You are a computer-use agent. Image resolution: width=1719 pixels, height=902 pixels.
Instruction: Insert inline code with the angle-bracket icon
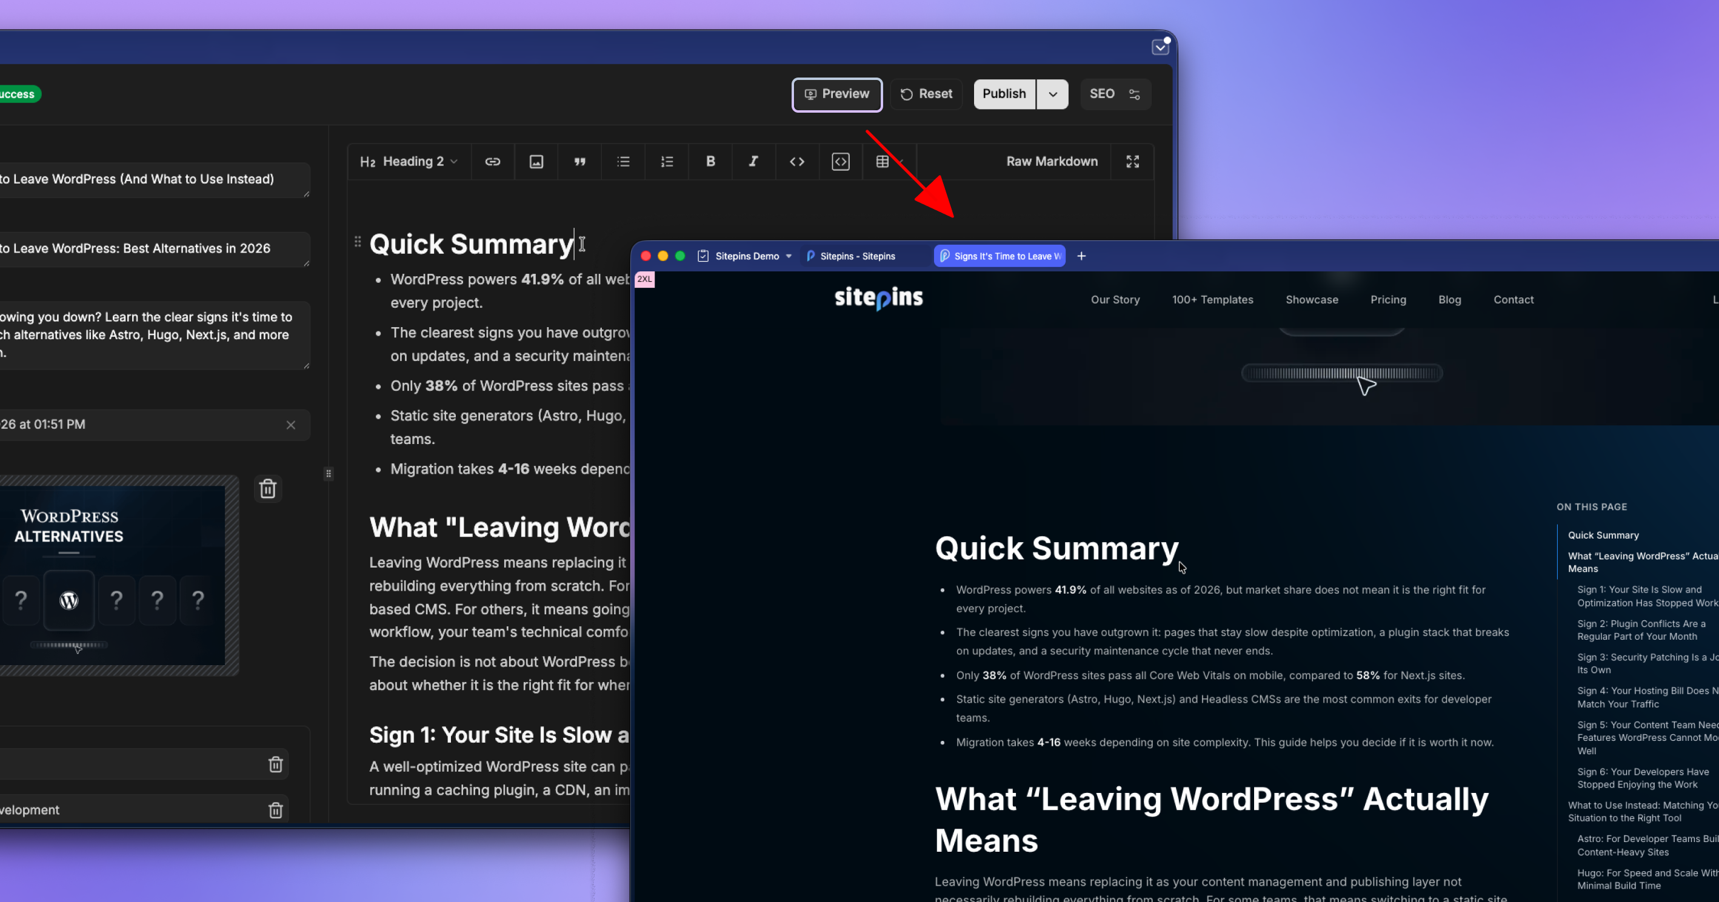[797, 162]
